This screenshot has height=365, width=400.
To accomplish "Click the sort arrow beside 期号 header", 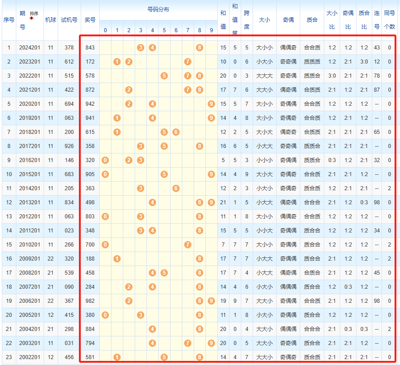I will (32, 18).
